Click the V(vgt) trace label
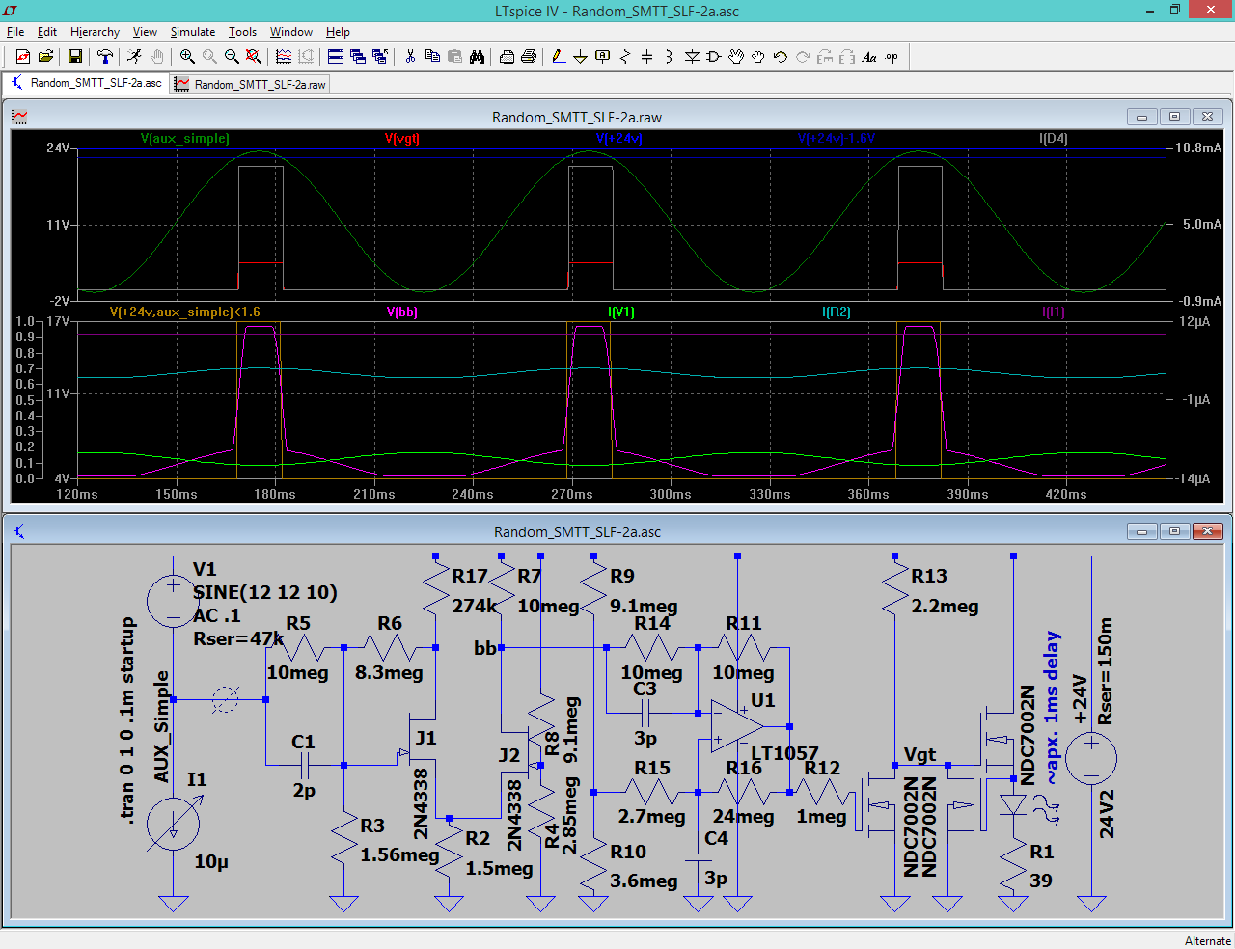Screen dimensions: 1235x949 402,139
